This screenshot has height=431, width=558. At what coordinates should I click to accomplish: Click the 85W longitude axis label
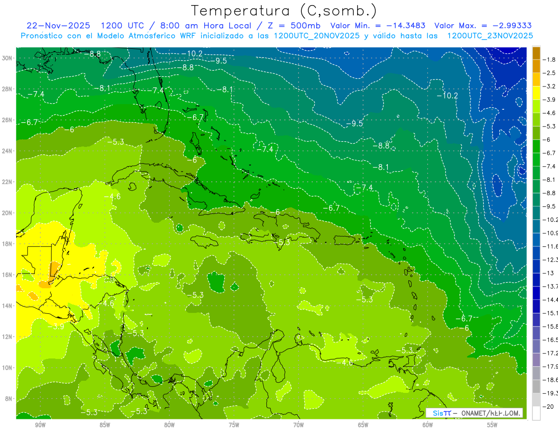[105, 425]
